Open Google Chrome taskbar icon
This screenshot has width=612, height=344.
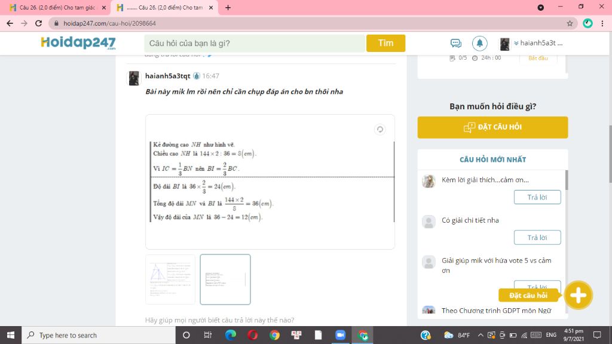click(274, 335)
